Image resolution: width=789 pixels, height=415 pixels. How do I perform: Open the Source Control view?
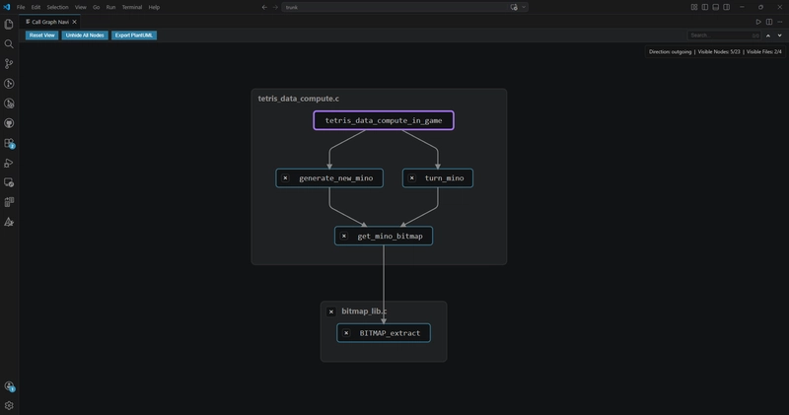point(9,64)
